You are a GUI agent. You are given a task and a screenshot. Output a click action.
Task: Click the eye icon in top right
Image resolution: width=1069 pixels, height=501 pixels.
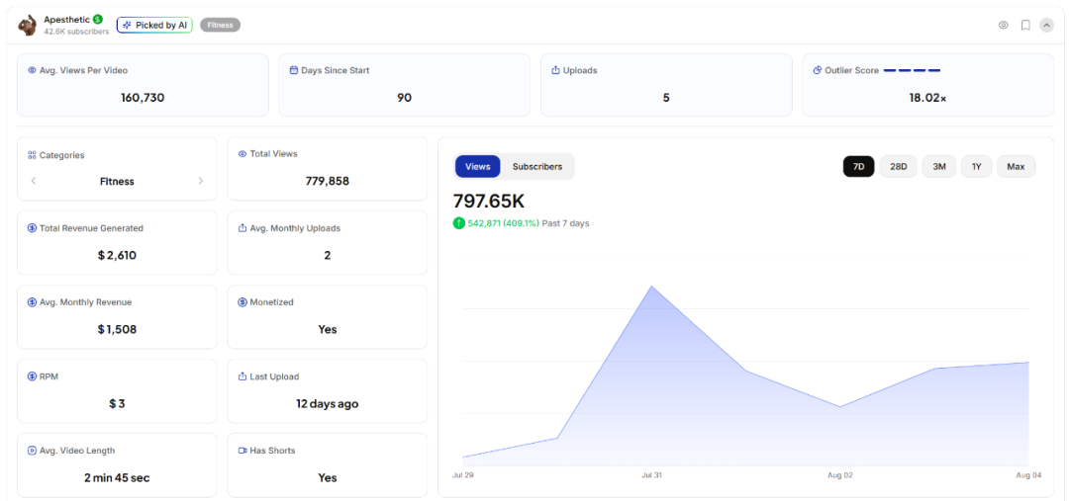point(1003,25)
